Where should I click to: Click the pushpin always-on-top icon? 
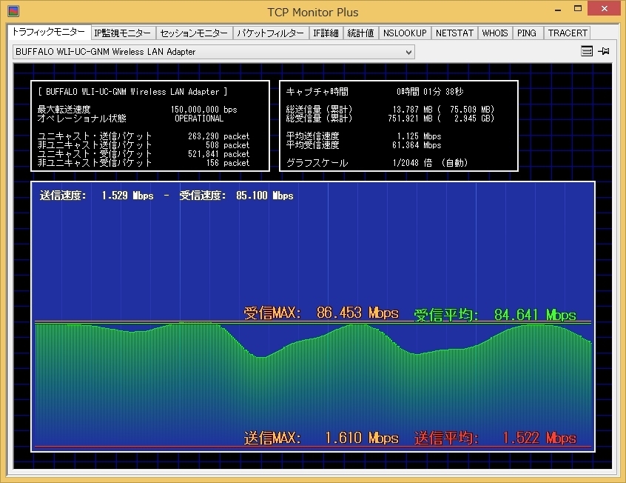604,52
